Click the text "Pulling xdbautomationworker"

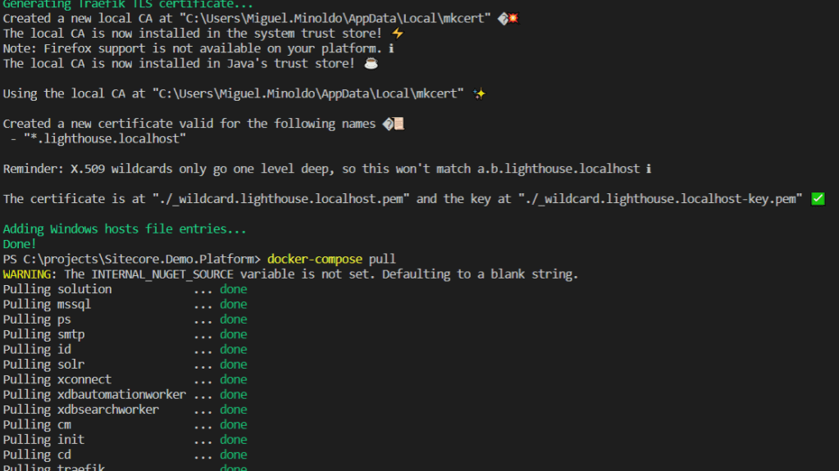click(94, 394)
